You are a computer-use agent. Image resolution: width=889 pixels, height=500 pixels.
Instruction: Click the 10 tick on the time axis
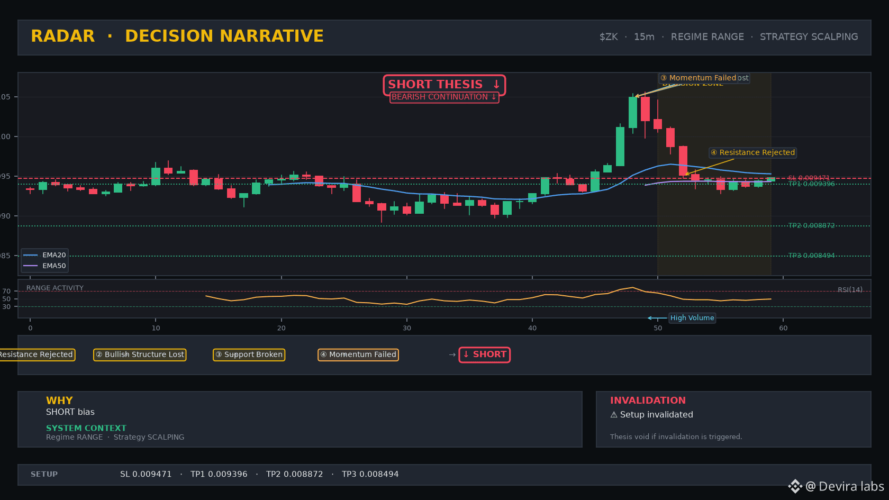pos(156,328)
